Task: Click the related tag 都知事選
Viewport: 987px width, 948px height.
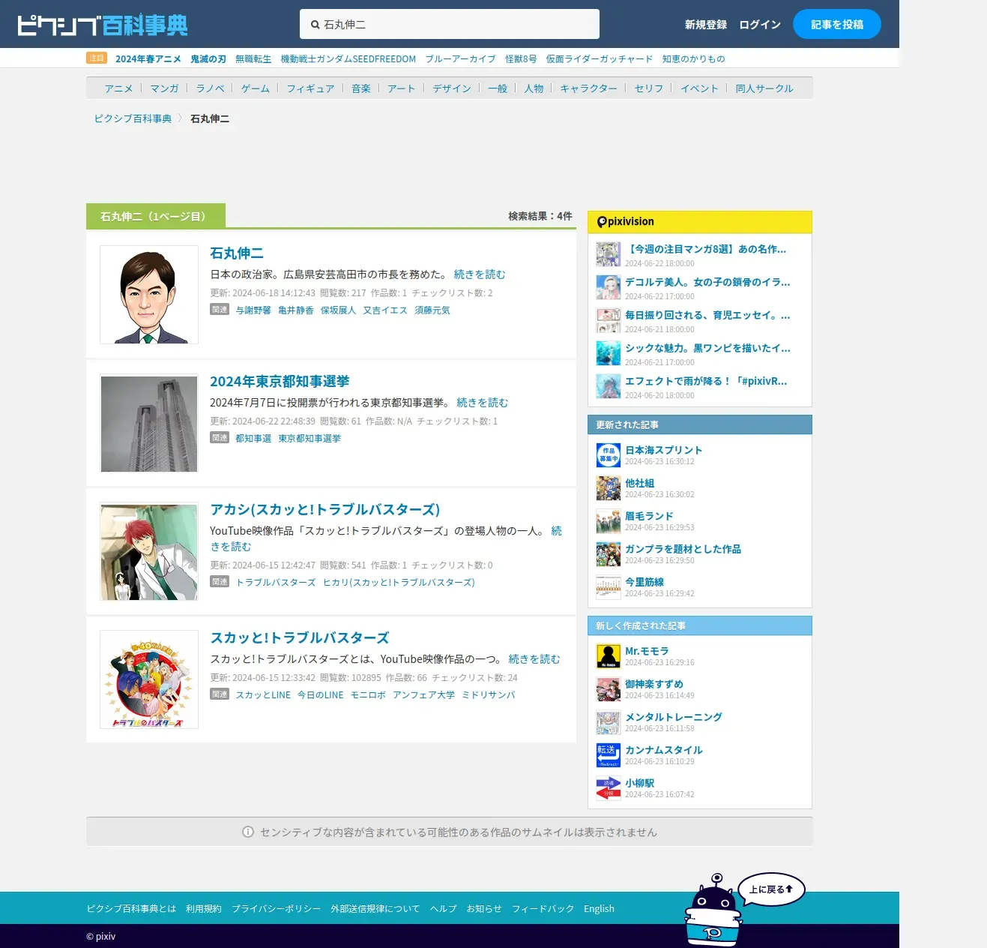Action: pyautogui.click(x=253, y=439)
